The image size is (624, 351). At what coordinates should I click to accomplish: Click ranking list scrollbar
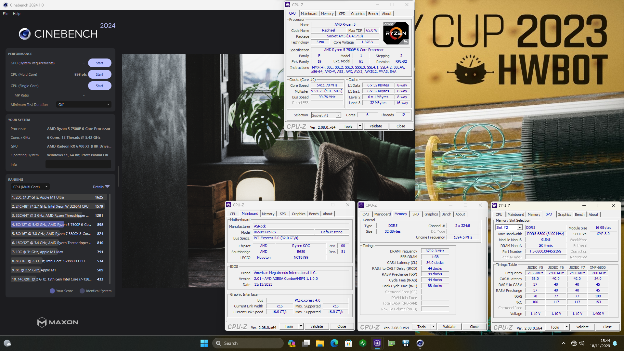tap(110, 239)
